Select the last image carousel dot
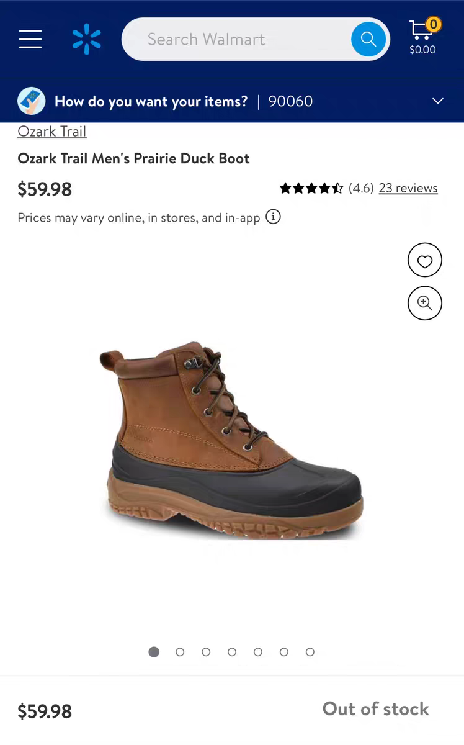 pyautogui.click(x=310, y=652)
